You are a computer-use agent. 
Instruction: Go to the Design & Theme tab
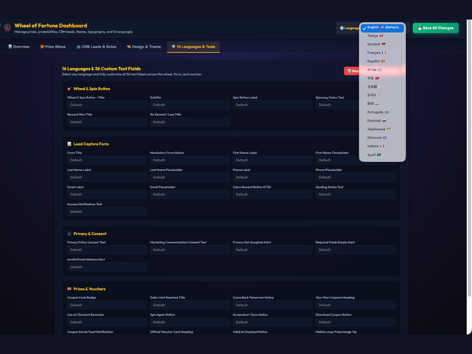point(144,47)
